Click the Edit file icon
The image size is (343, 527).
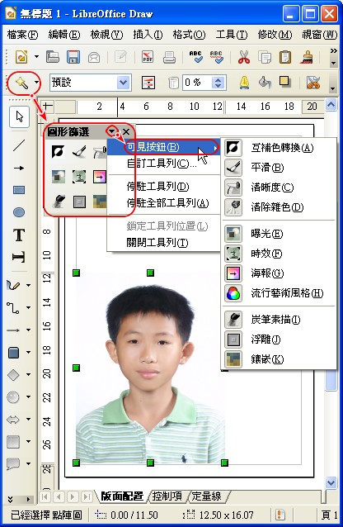pyautogui.click(x=120, y=57)
